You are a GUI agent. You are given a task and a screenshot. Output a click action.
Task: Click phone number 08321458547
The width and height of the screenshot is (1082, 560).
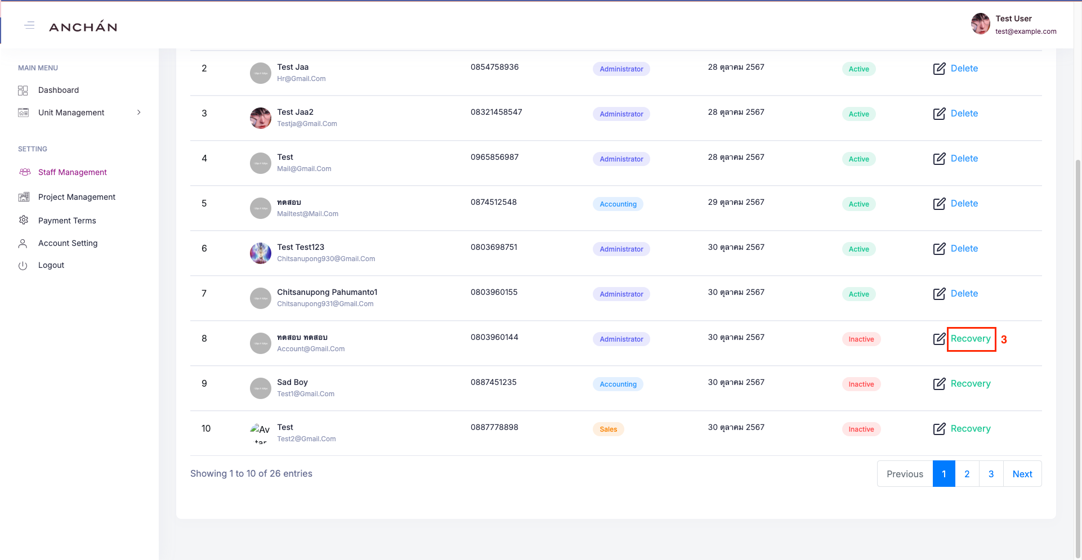point(497,112)
